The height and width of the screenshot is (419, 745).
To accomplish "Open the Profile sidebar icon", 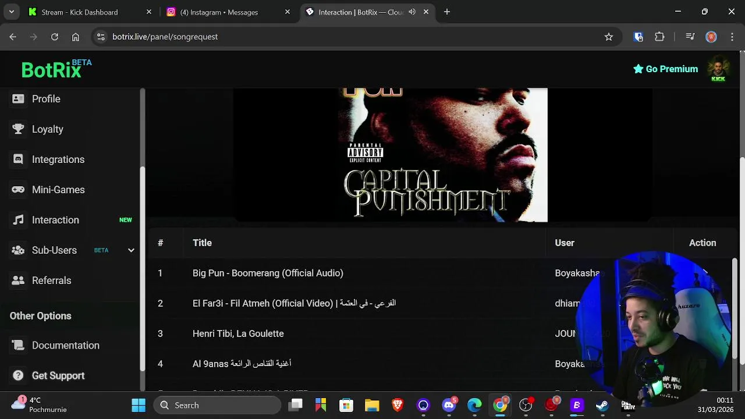I will pyautogui.click(x=18, y=99).
